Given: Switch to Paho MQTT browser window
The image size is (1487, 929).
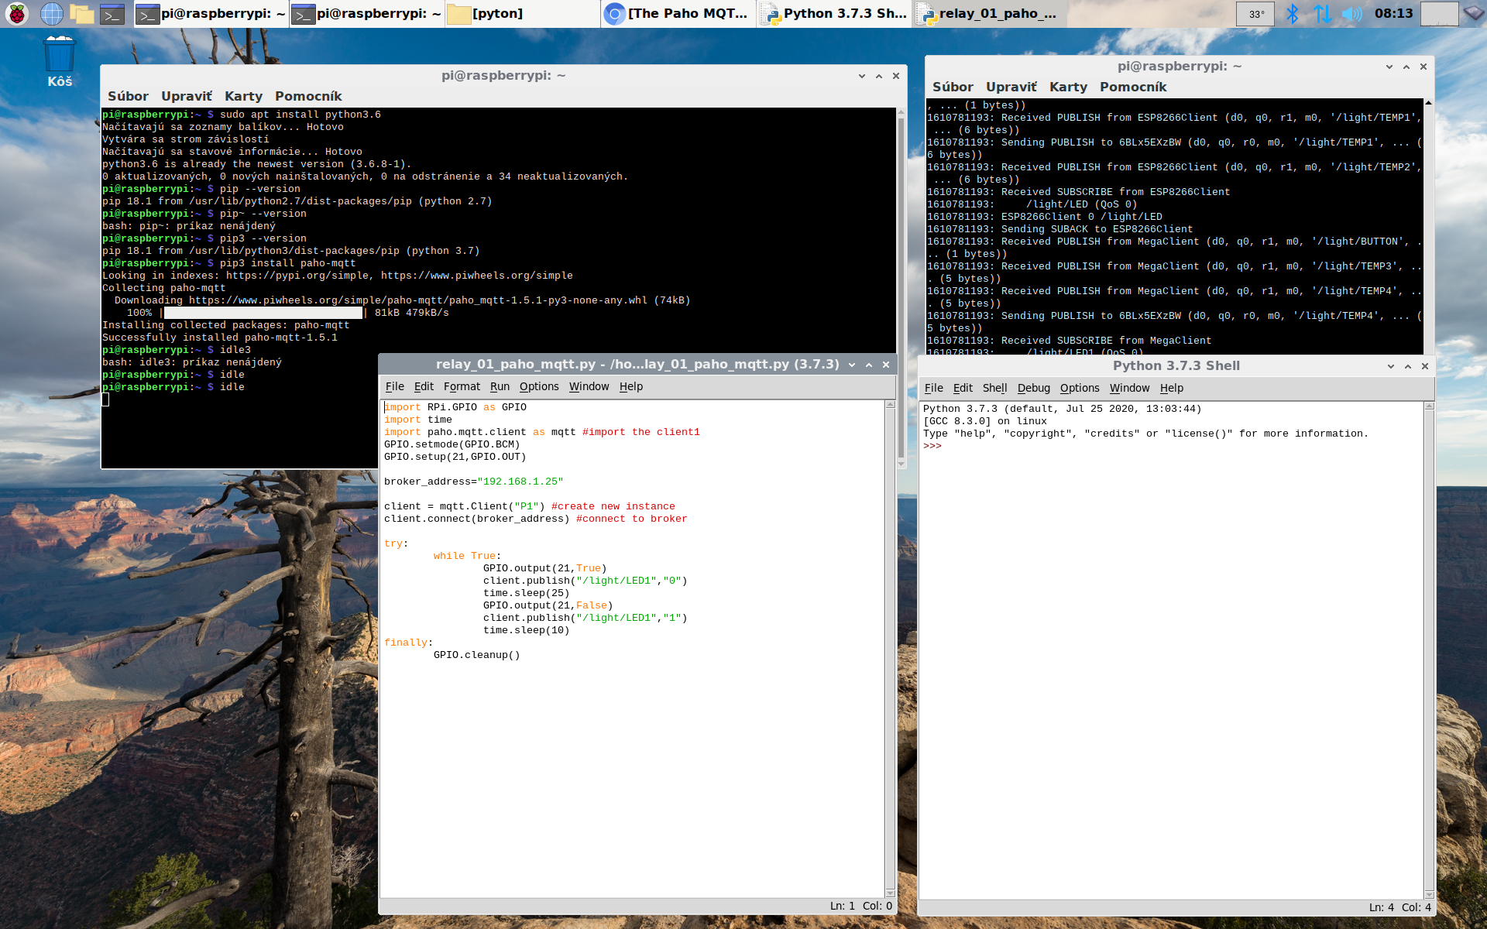Looking at the screenshot, I should 678,13.
